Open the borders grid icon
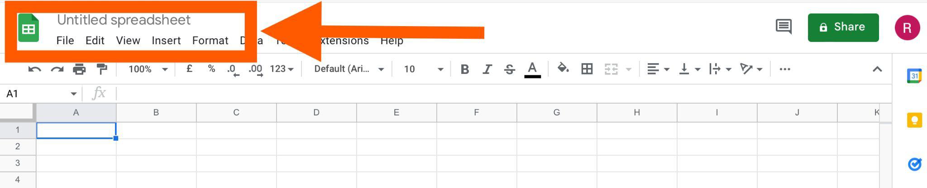 (587, 69)
